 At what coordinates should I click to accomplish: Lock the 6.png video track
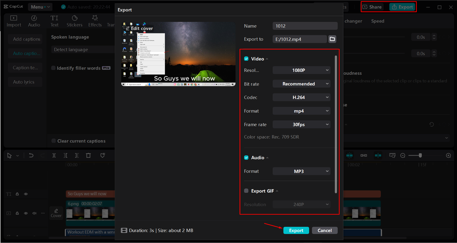[17, 213]
